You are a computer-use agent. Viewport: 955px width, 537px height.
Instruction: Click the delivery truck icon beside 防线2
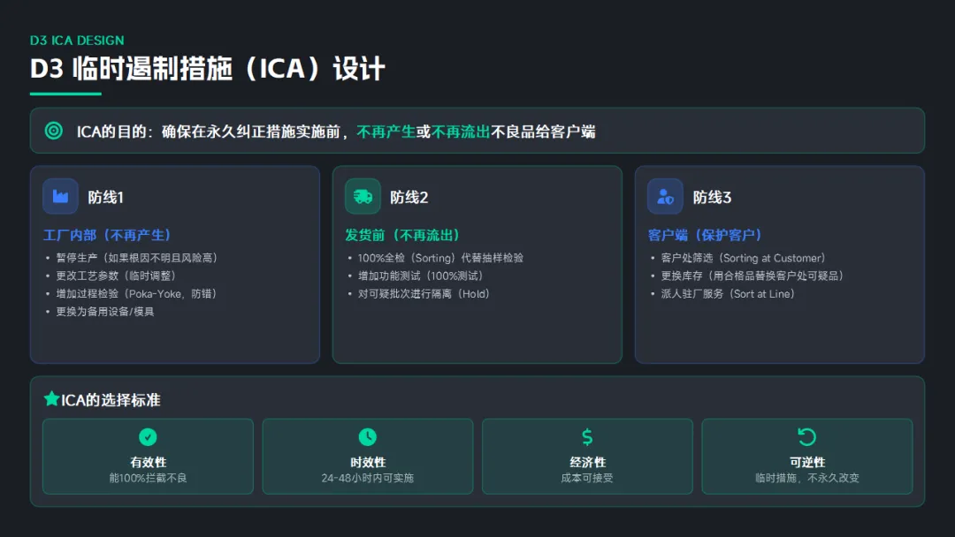pos(363,196)
